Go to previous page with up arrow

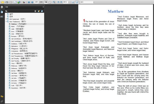[x=29, y=2]
